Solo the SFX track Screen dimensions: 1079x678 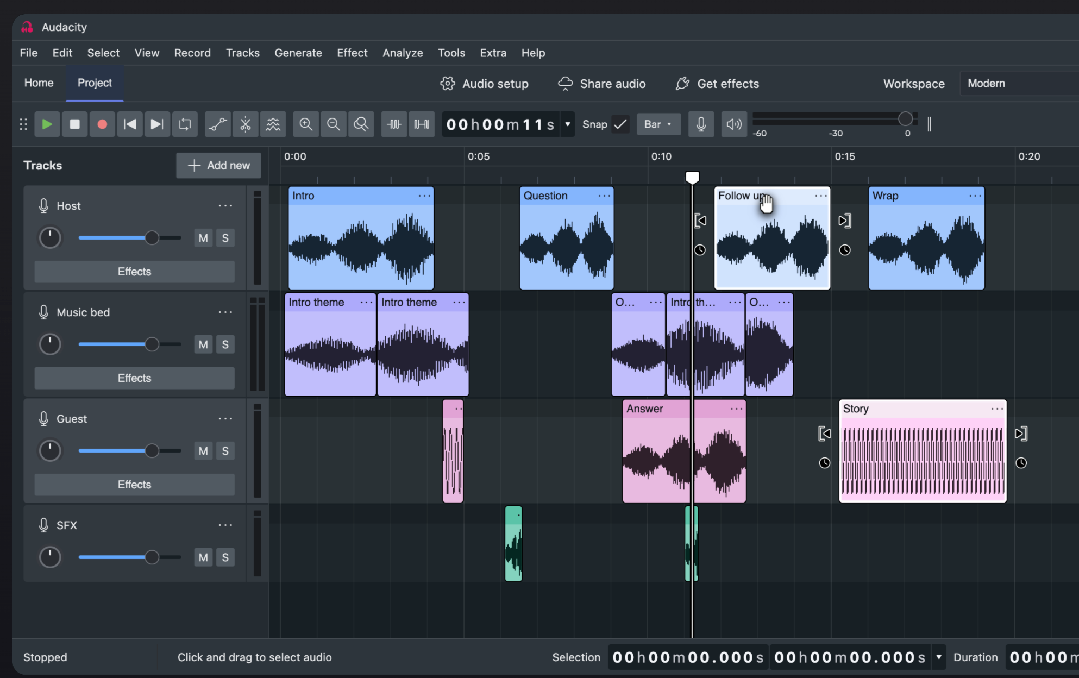(225, 557)
